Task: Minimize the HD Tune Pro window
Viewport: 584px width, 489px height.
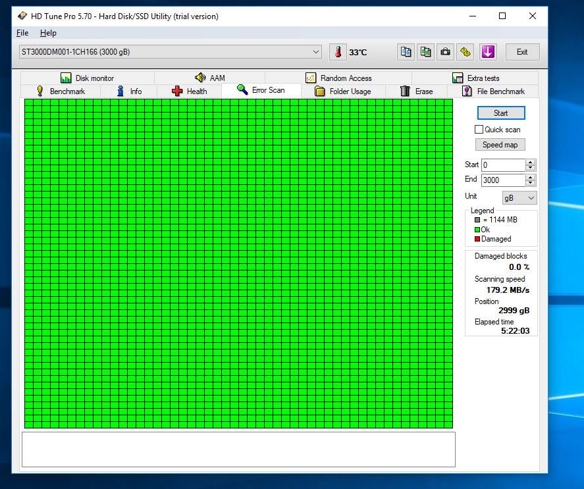Action: coord(473,16)
